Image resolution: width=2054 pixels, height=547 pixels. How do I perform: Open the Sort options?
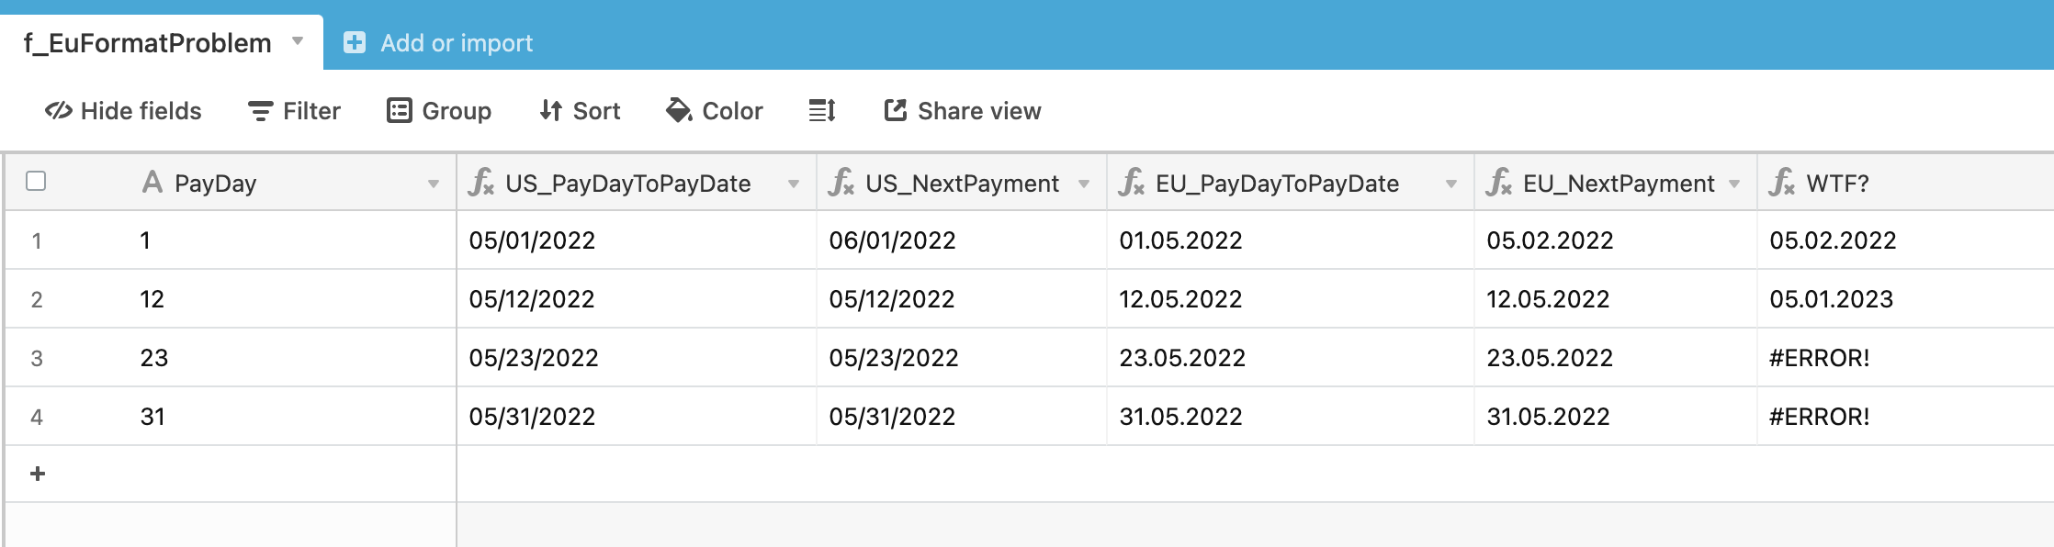580,111
